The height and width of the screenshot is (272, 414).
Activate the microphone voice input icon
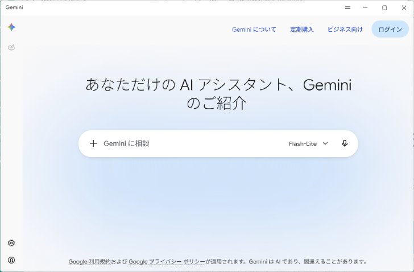click(x=345, y=143)
